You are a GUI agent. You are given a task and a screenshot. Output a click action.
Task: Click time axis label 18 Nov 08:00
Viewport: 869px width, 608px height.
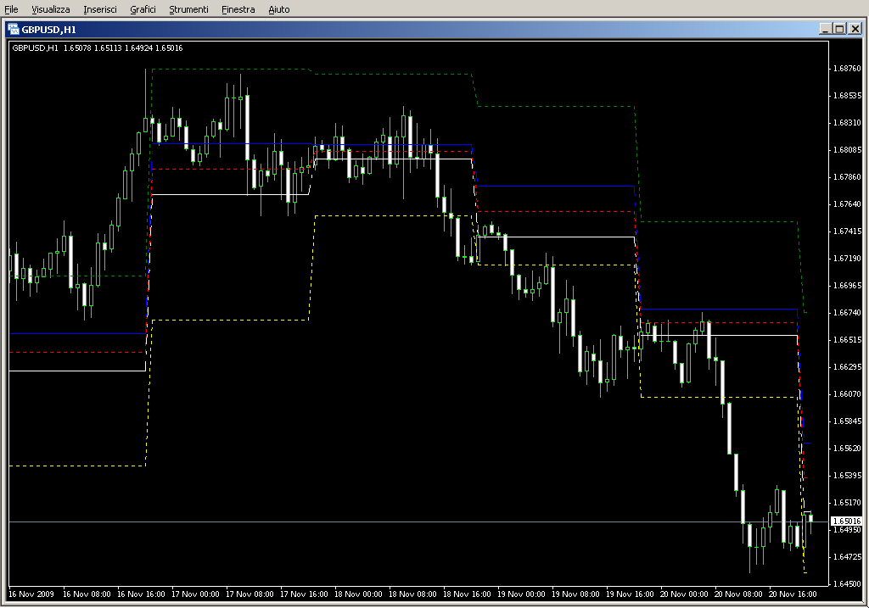coord(412,594)
